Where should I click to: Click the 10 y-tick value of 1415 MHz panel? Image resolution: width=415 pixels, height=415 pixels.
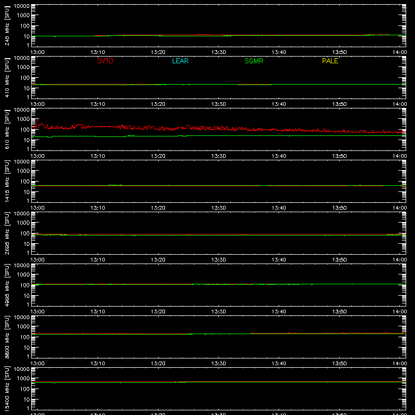pos(26,192)
